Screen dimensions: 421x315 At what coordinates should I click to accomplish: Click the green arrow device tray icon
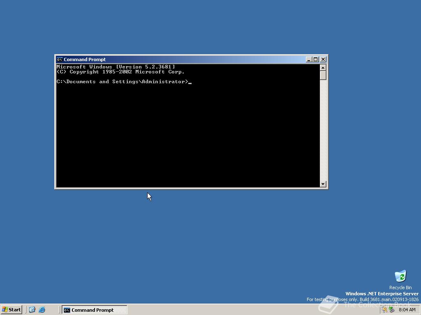pyautogui.click(x=391, y=310)
